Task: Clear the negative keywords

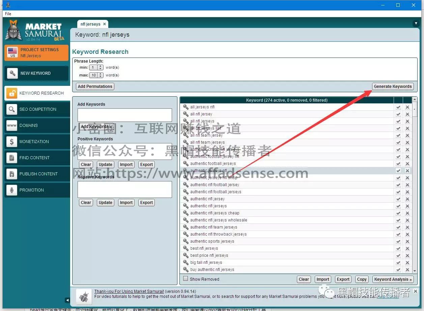Action: pyautogui.click(x=86, y=203)
